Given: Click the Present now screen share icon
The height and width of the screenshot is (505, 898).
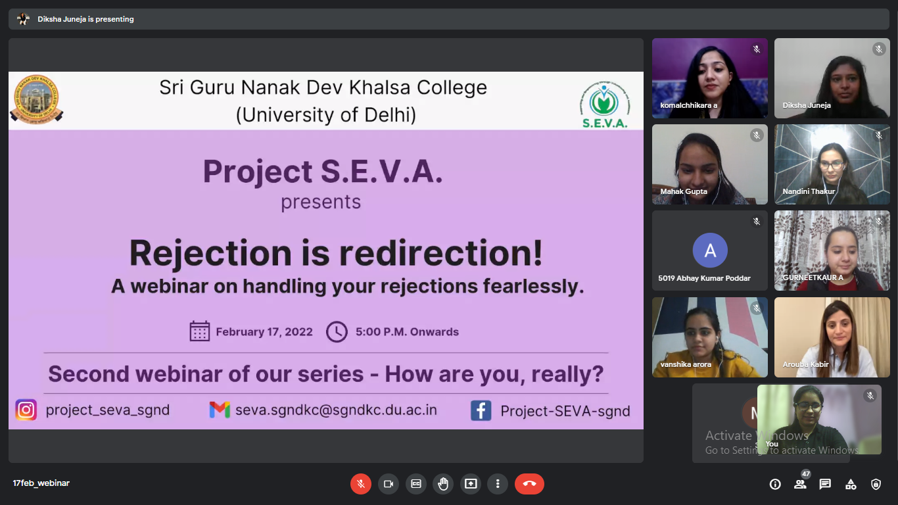Looking at the screenshot, I should 471,484.
